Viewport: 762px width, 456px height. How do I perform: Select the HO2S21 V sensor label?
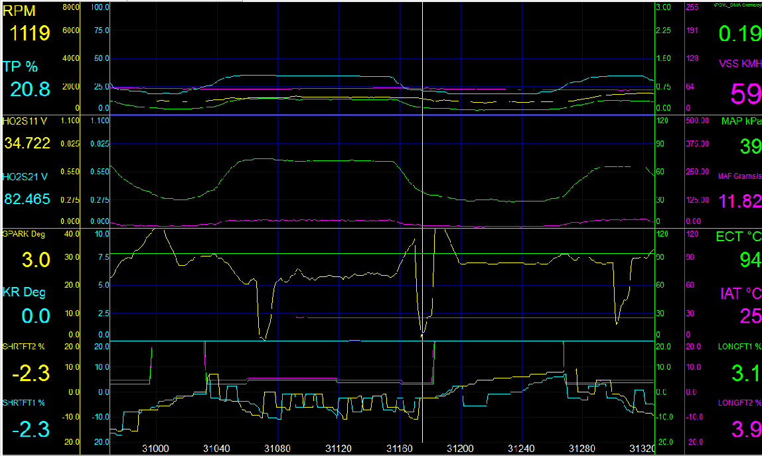(x=25, y=176)
